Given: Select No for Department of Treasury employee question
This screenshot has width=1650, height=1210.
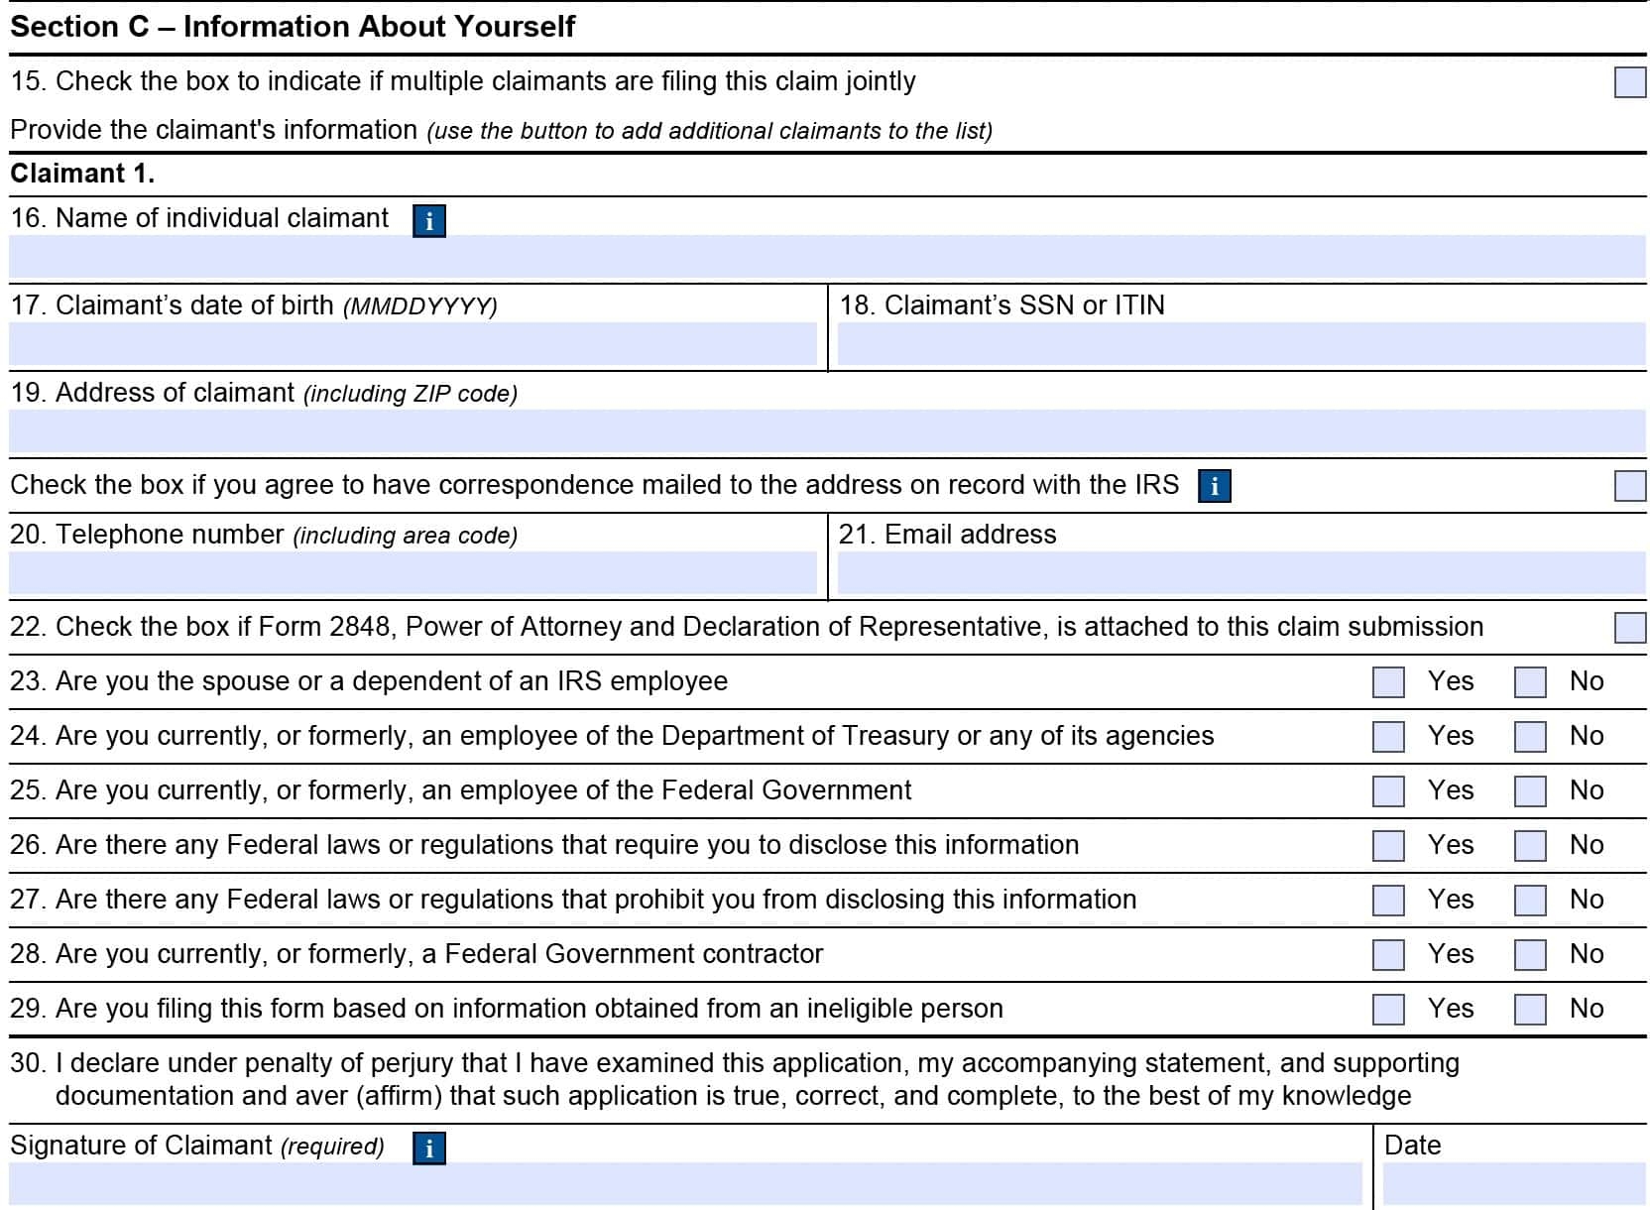Looking at the screenshot, I should coord(1530,736).
